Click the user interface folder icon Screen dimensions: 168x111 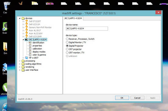point(23,70)
